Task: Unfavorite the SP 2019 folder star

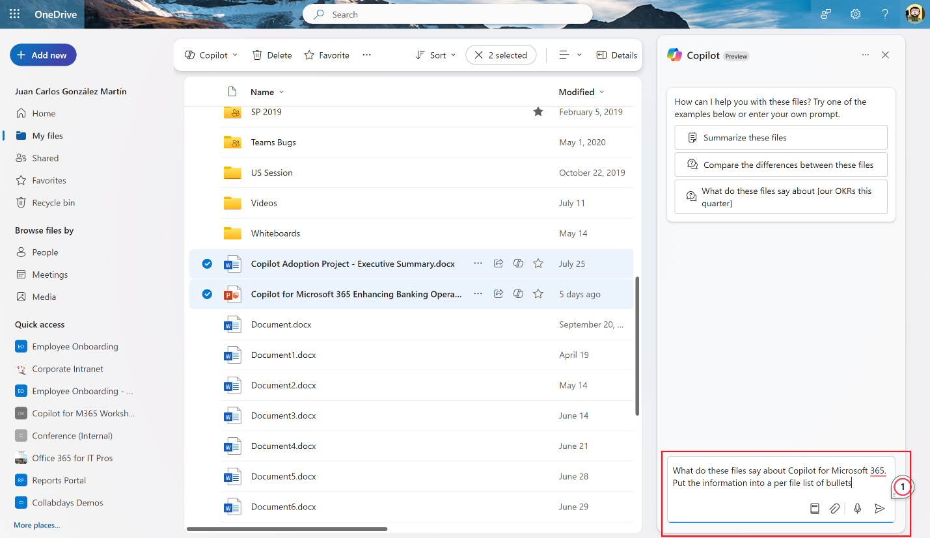Action: [x=538, y=111]
